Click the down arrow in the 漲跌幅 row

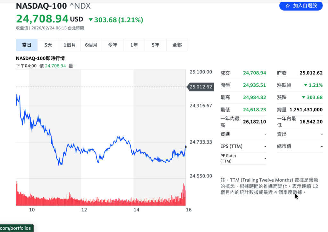pyautogui.click(x=306, y=85)
